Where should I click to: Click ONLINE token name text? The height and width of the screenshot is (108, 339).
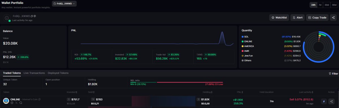click(15, 100)
